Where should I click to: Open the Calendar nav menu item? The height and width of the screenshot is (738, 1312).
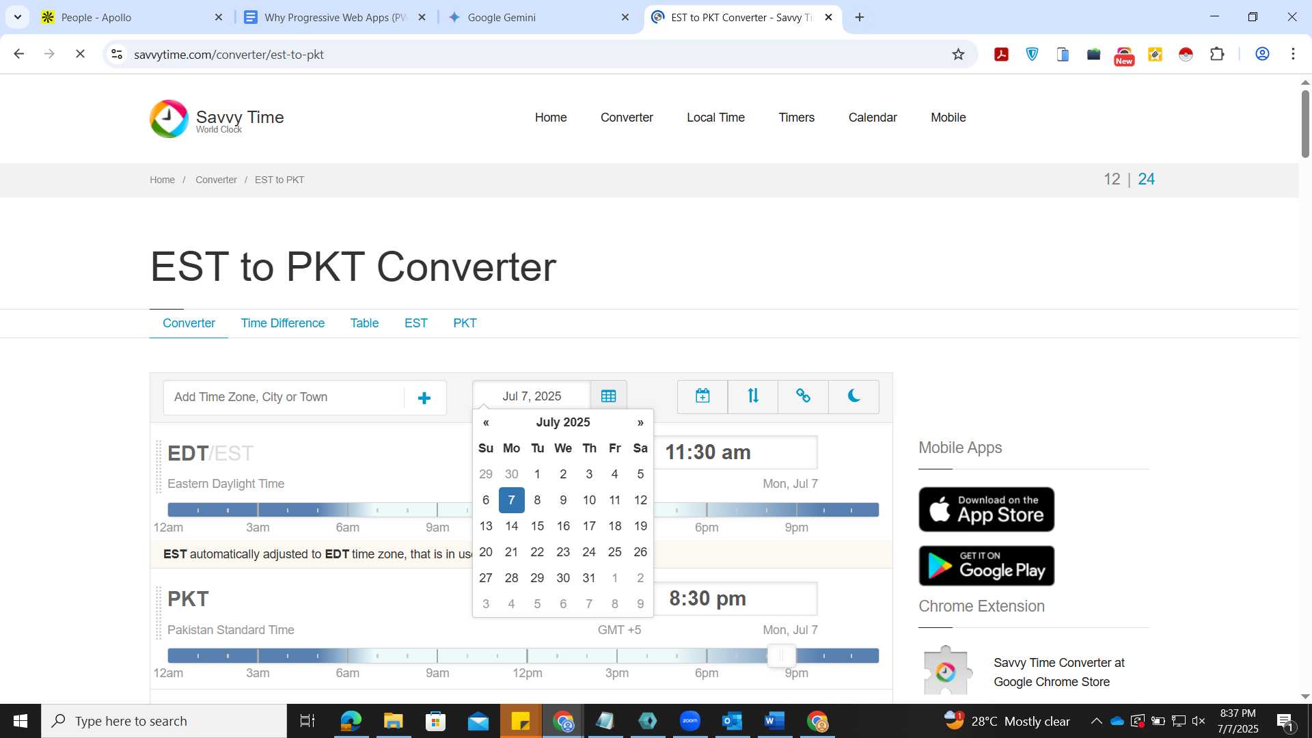[873, 118]
